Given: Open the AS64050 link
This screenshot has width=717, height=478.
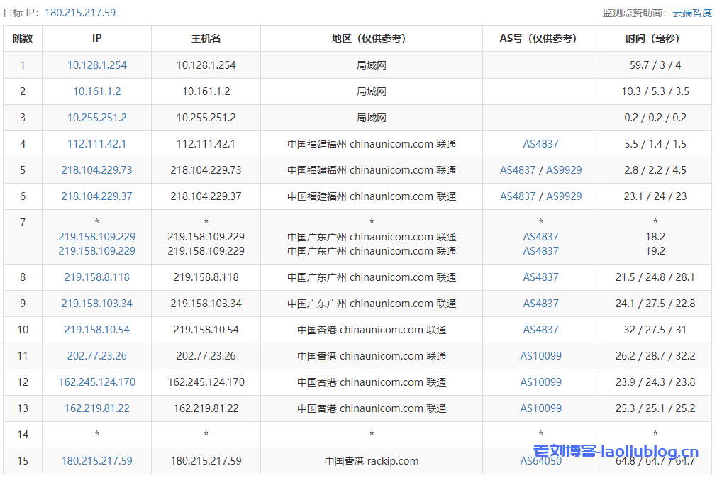Looking at the screenshot, I should (540, 461).
